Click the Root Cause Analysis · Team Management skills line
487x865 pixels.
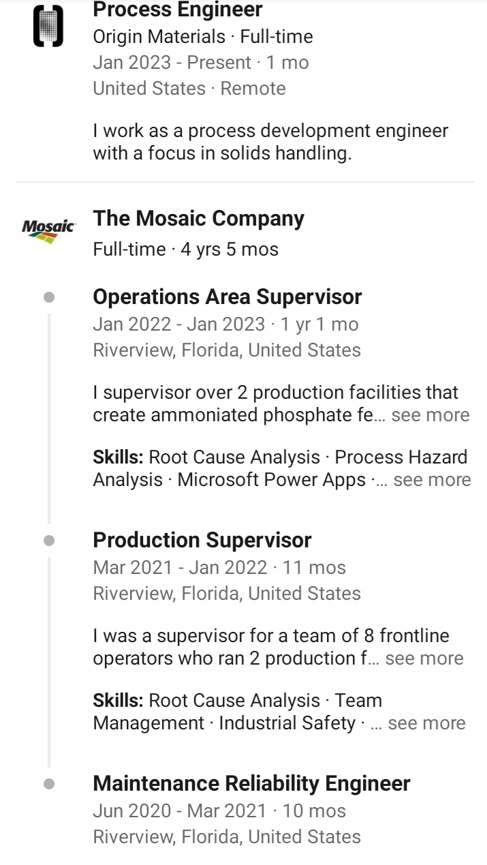(x=237, y=701)
